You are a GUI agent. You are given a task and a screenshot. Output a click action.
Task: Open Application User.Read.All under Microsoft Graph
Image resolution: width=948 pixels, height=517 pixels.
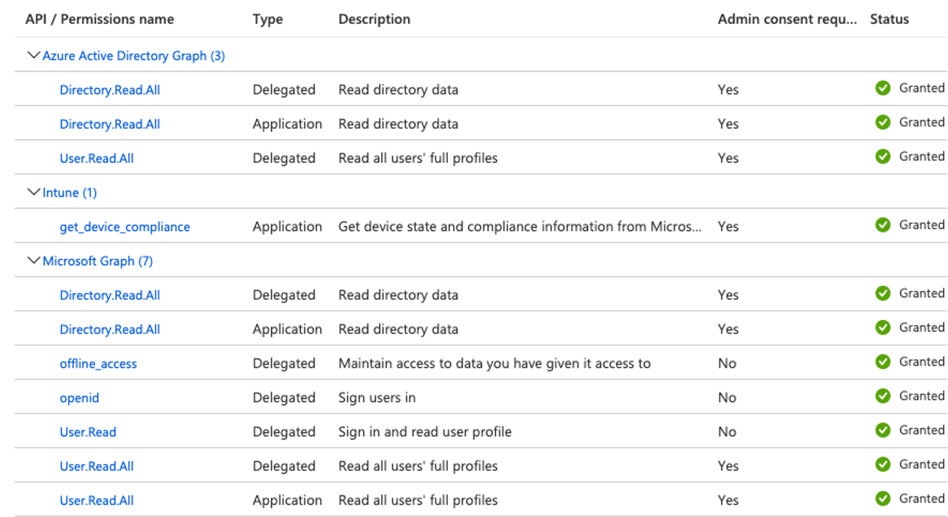pos(96,500)
